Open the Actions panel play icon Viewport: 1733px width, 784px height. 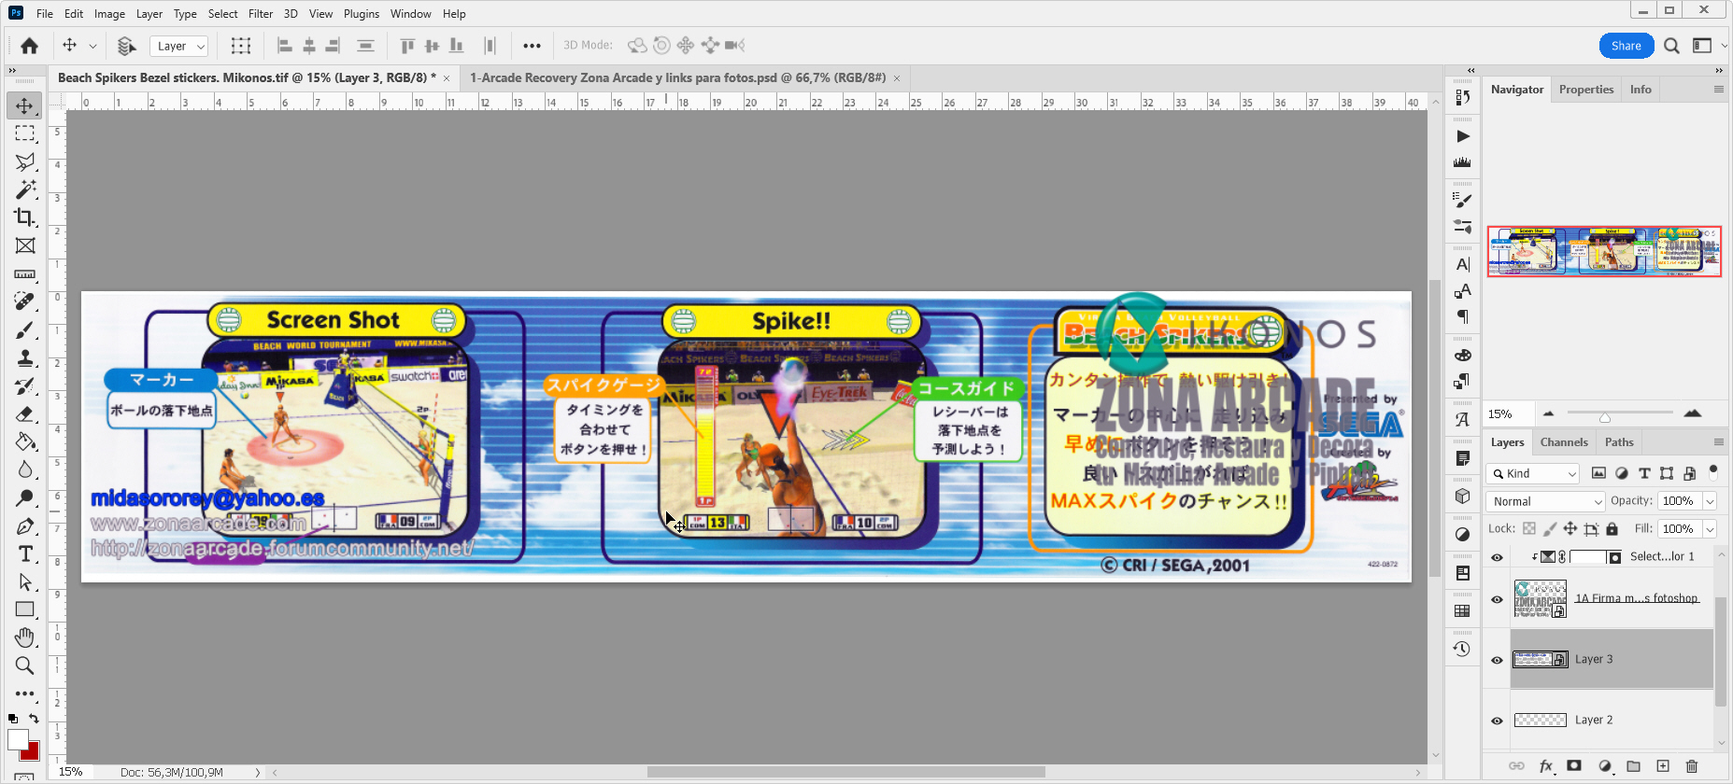[1463, 136]
